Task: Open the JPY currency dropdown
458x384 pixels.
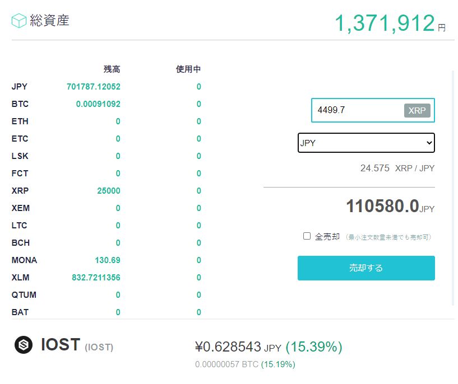Action: coord(366,143)
